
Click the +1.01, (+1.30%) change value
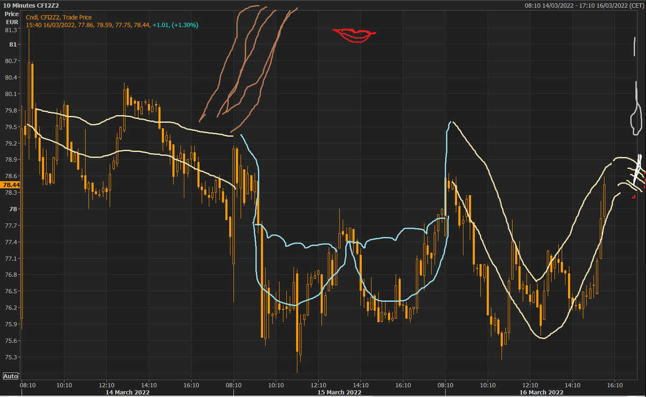pyautogui.click(x=175, y=25)
